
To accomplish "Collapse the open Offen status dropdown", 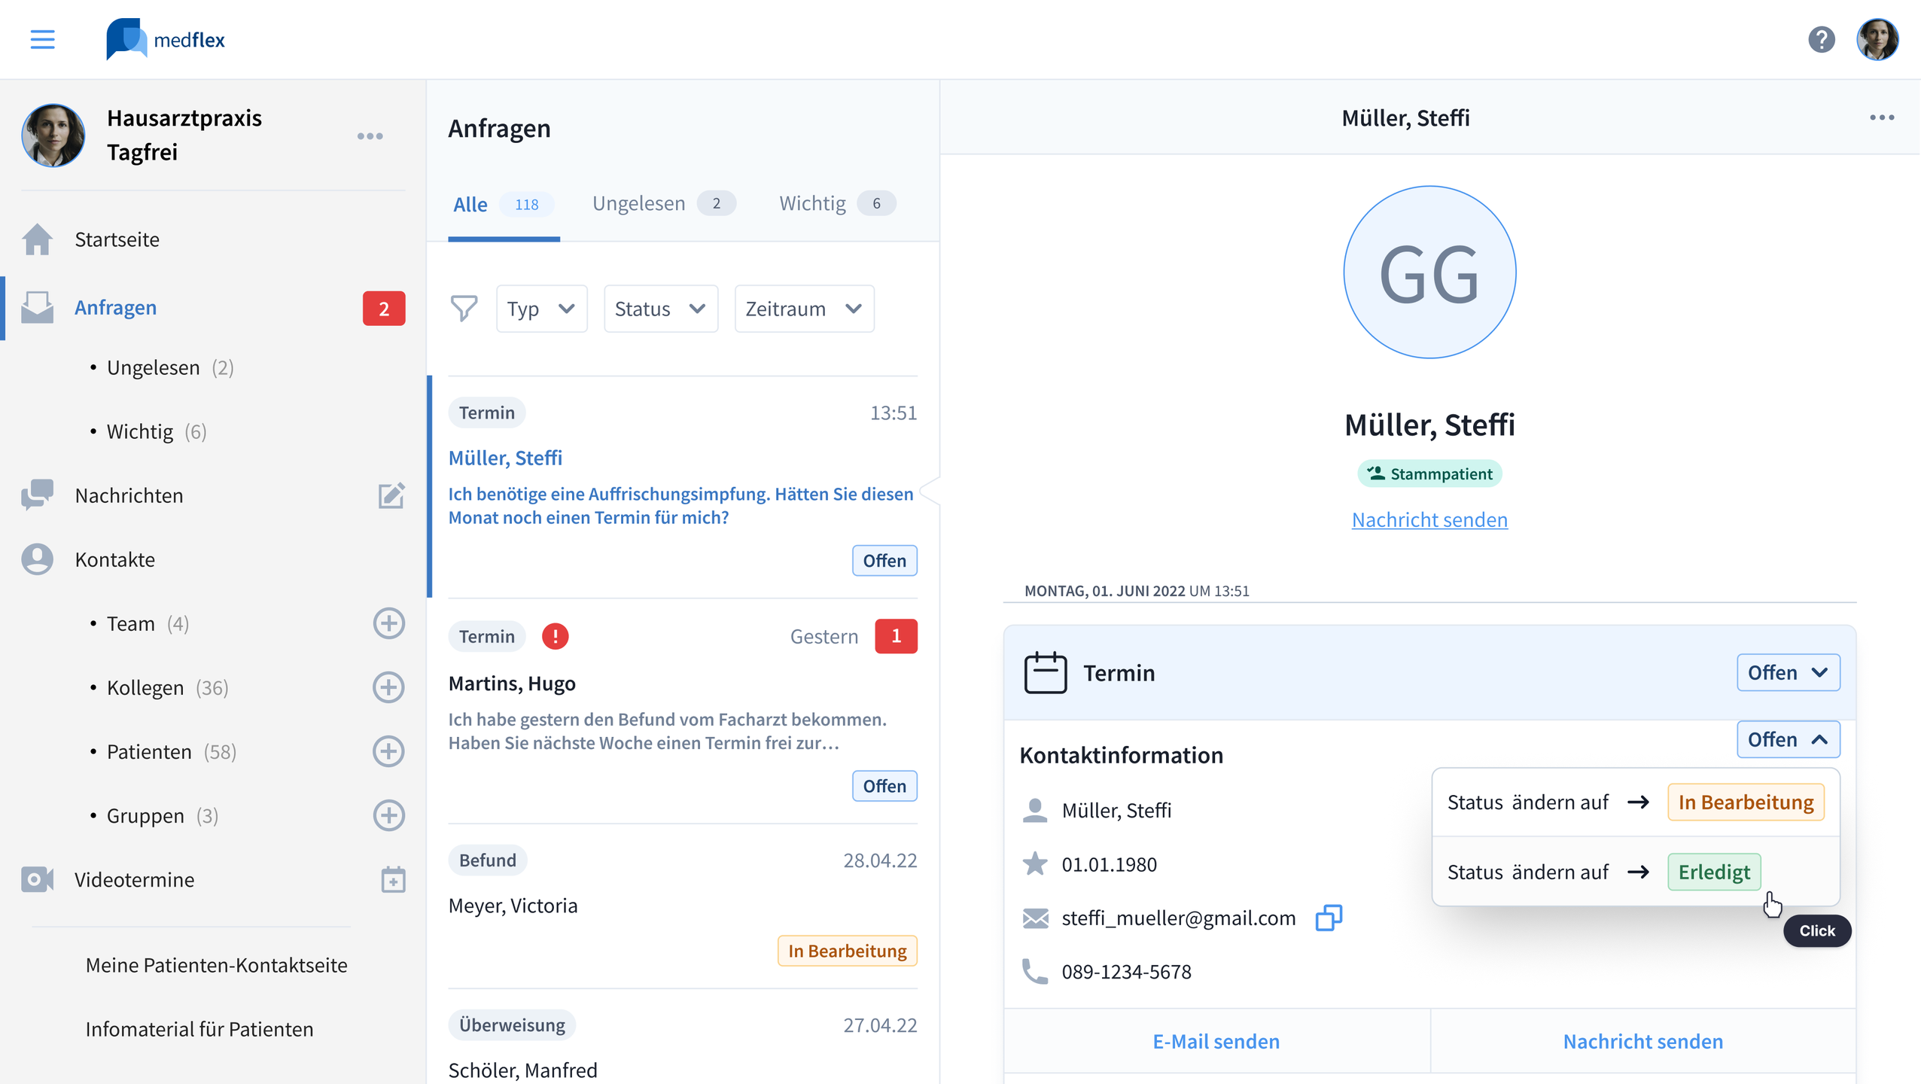I will point(1787,739).
